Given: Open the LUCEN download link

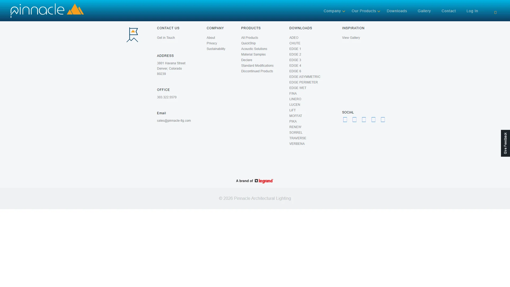Looking at the screenshot, I should (295, 105).
